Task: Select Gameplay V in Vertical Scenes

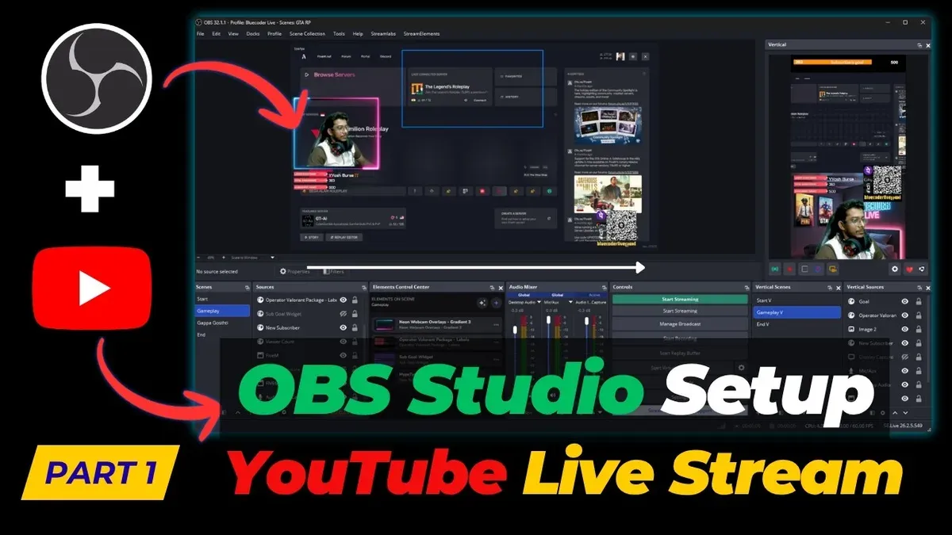Action: point(797,312)
